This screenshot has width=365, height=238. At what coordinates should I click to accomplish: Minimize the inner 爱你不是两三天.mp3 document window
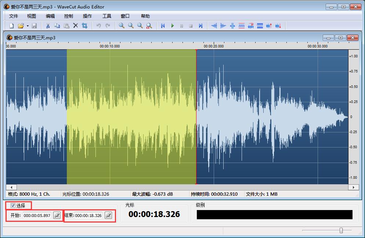[x=328, y=38]
